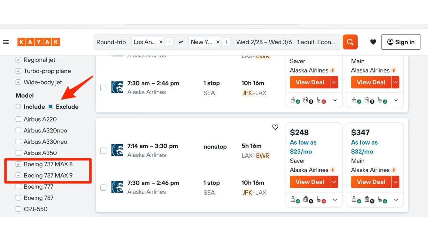Uncheck the Wide-body jet filter

pyautogui.click(x=18, y=82)
